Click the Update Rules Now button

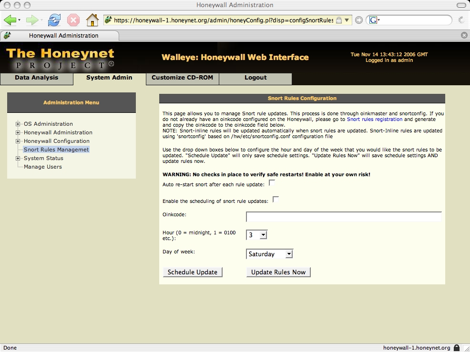tap(278, 272)
